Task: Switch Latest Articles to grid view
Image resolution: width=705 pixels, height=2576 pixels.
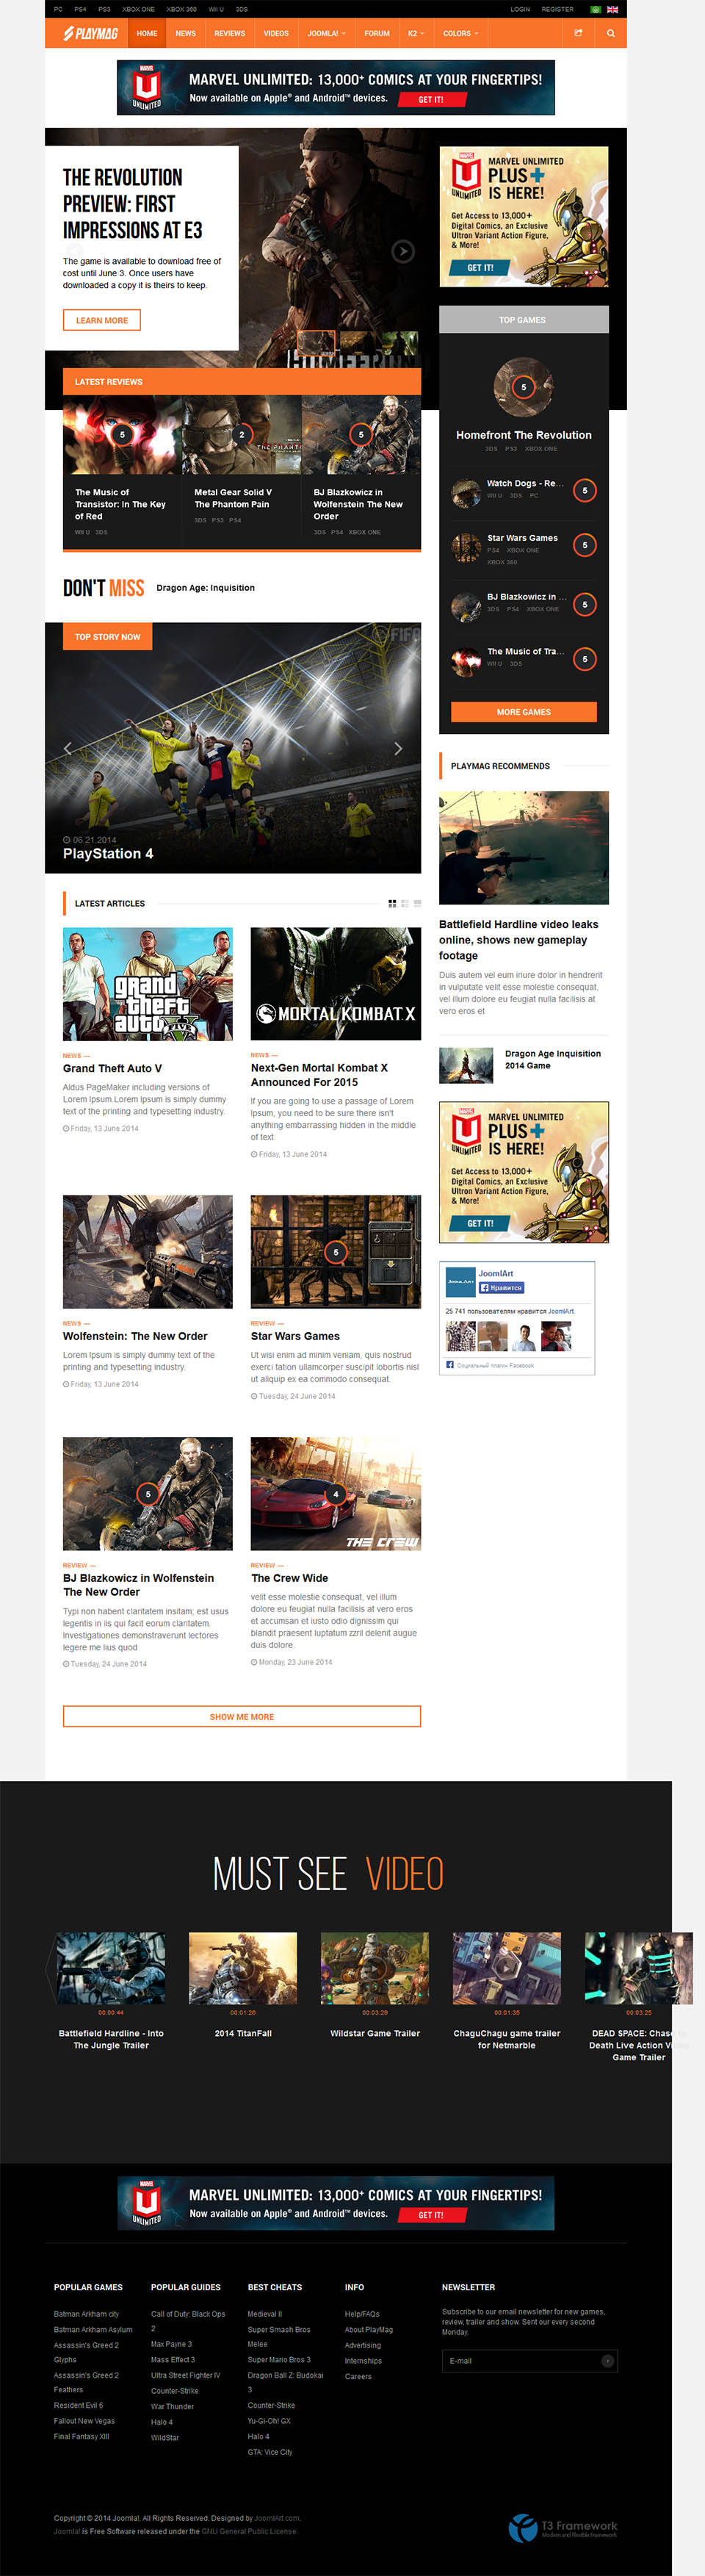Action: [x=392, y=903]
